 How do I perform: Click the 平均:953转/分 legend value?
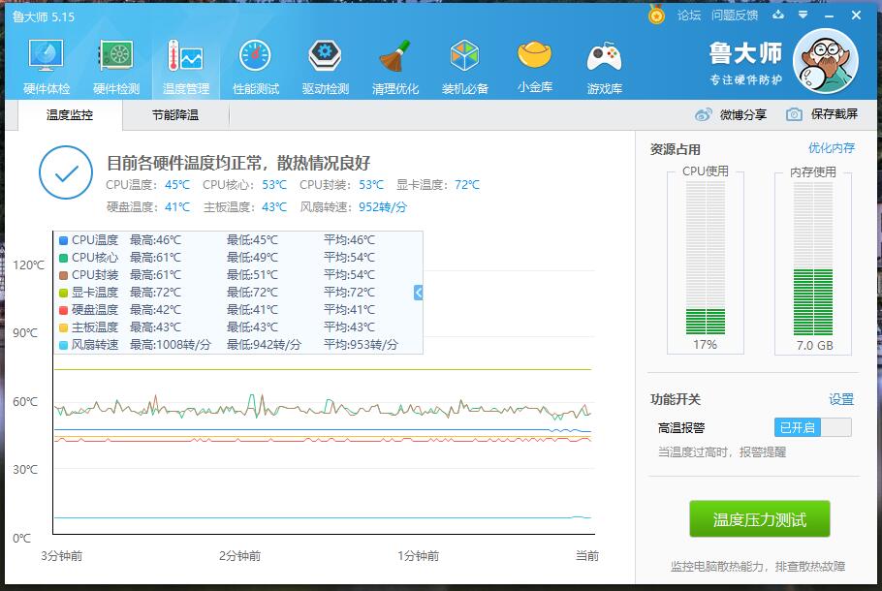tap(361, 344)
